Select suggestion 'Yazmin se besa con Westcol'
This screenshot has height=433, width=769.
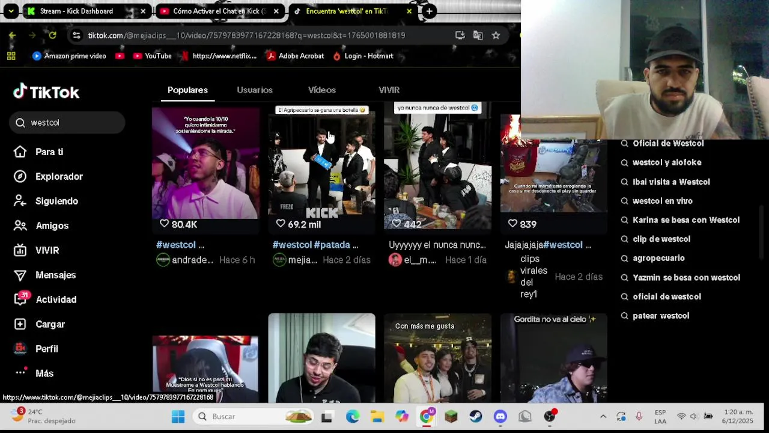(685, 277)
